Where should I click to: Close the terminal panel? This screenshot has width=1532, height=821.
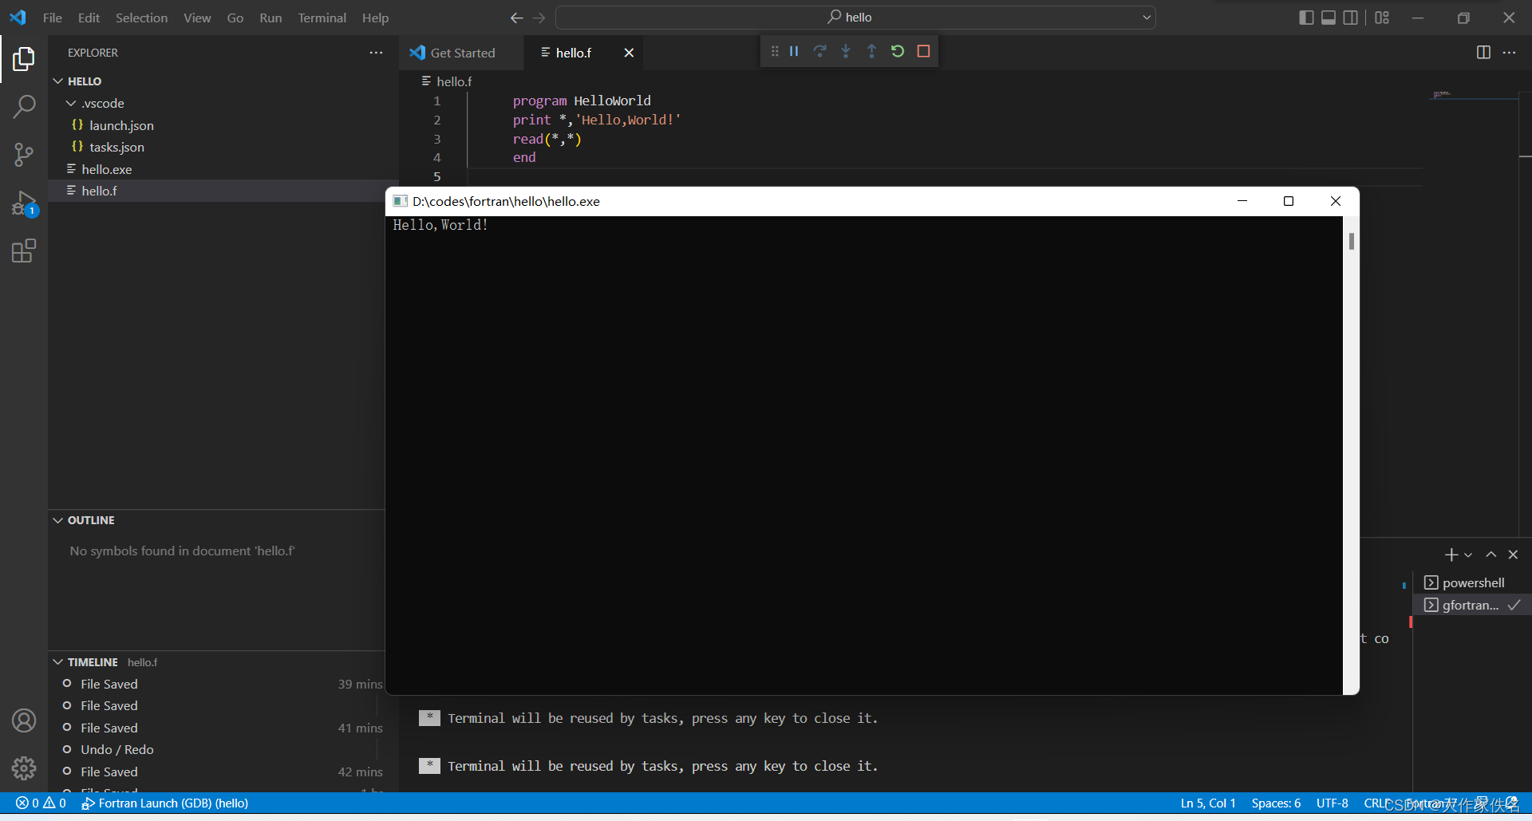point(1513,555)
